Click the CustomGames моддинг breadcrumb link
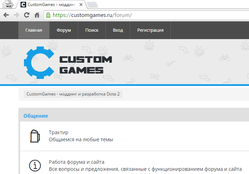The width and height of the screenshot is (249, 174). click(x=73, y=94)
